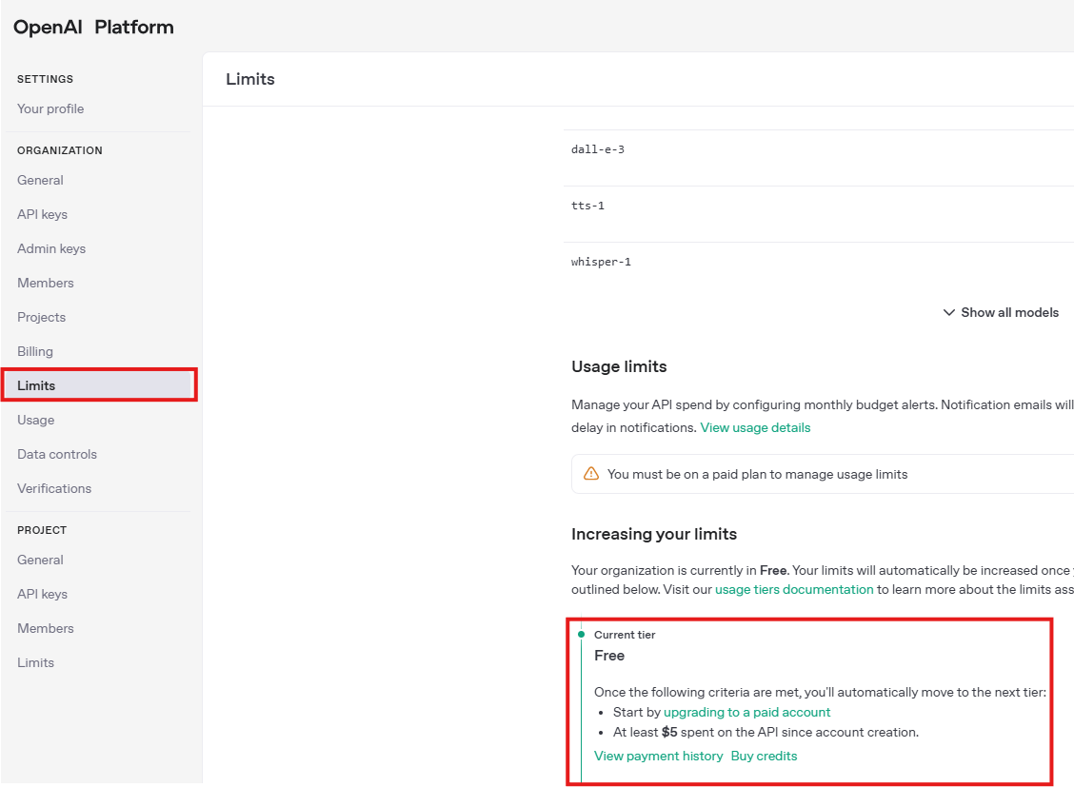Open Your profile settings
The height and width of the screenshot is (787, 1074).
(x=50, y=108)
